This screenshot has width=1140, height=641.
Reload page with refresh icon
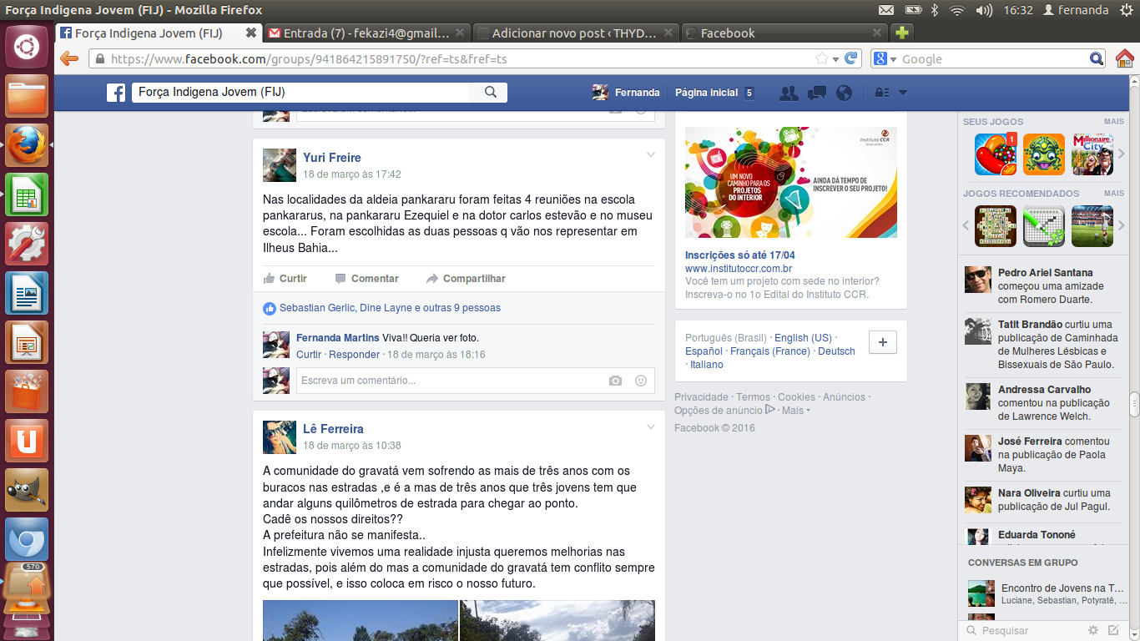pos(850,58)
